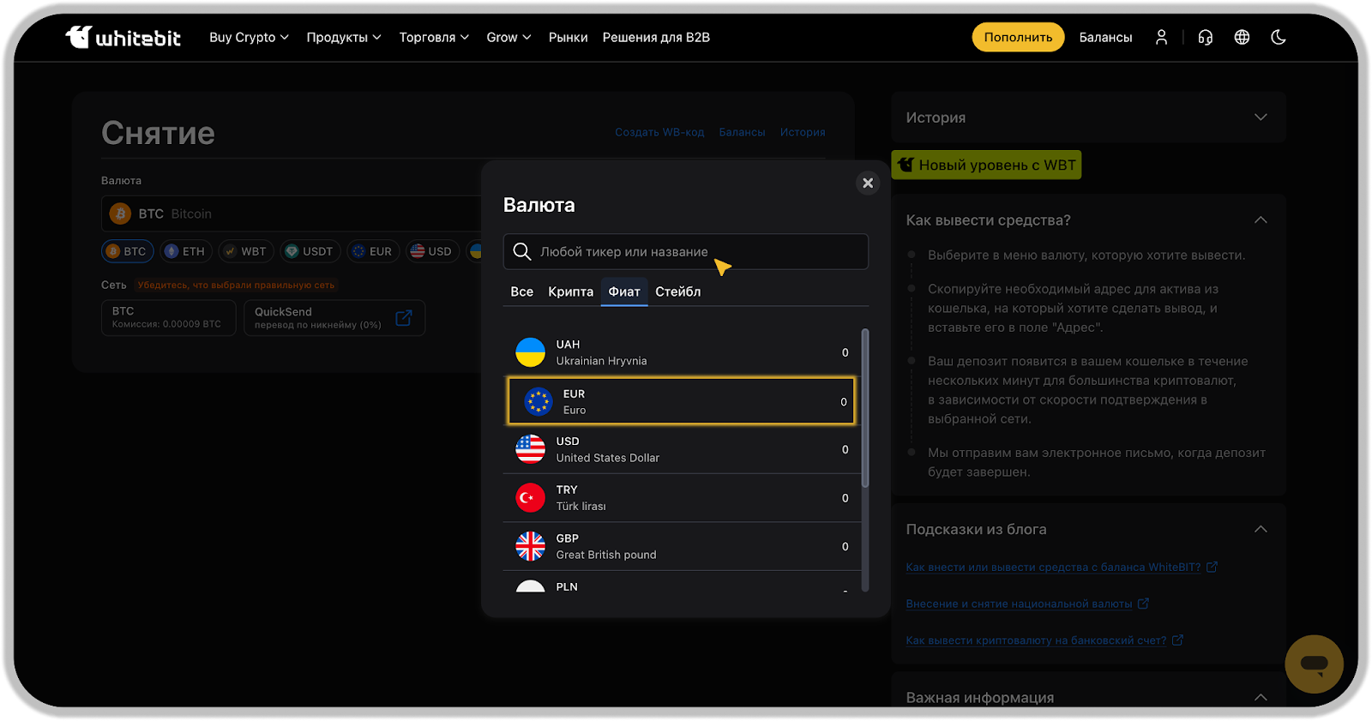Click the Пополнить button
Image resolution: width=1372 pixels, height=721 pixels.
click(x=1018, y=37)
